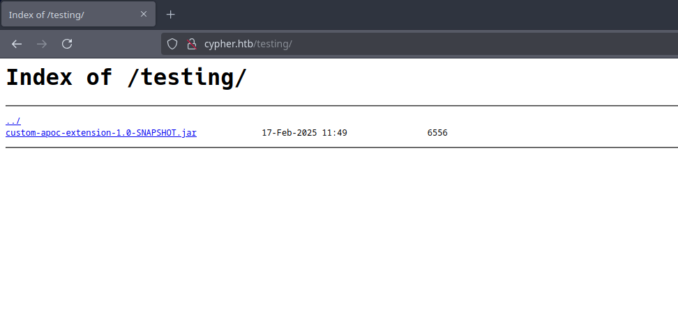
Task: Click the Forward arrow navigation button
Action: (x=42, y=44)
